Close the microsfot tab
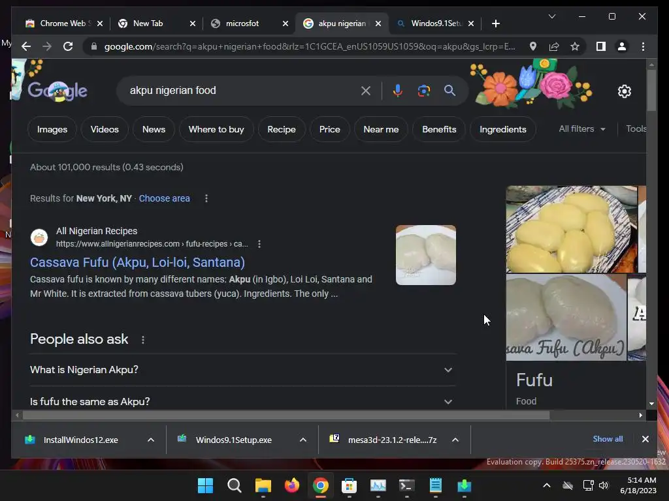 tap(286, 23)
